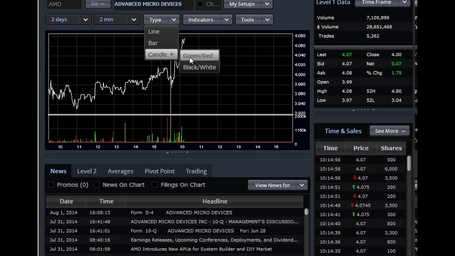The height and width of the screenshot is (256, 455).
Task: Open the 2 min interval dropdown
Action: point(117,20)
